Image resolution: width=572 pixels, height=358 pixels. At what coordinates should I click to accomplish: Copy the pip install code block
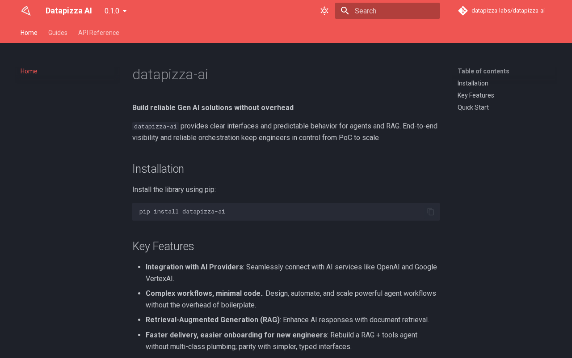(x=431, y=212)
